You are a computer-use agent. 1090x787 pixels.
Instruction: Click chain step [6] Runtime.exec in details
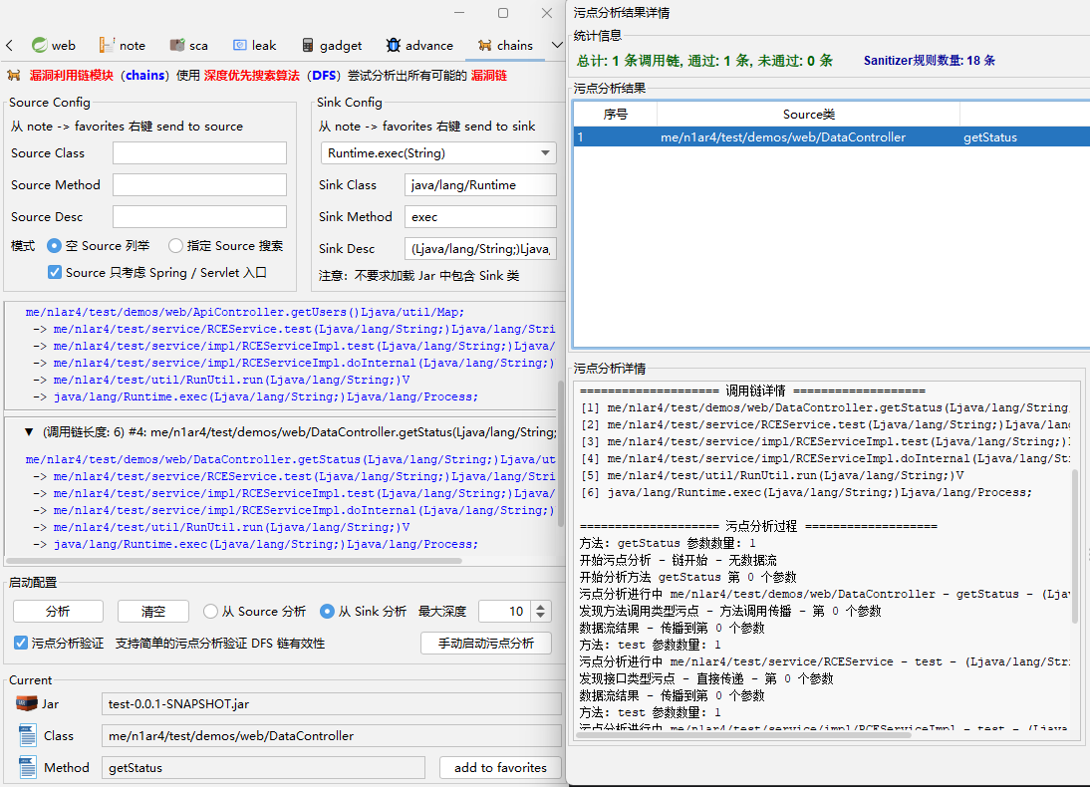click(806, 492)
